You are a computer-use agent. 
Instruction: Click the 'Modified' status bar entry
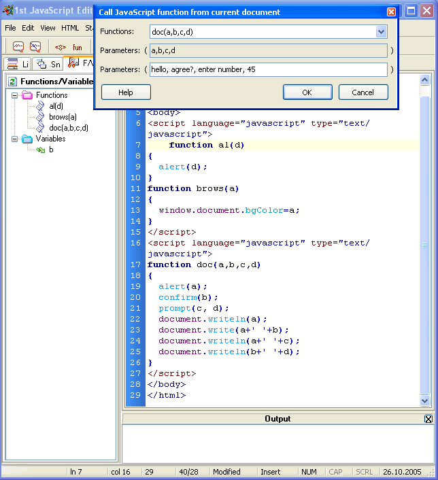226,472
